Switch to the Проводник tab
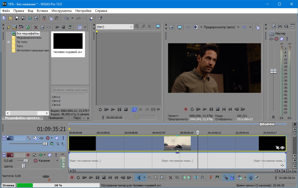Screen dimensions: 298x188 (x=56, y=118)
